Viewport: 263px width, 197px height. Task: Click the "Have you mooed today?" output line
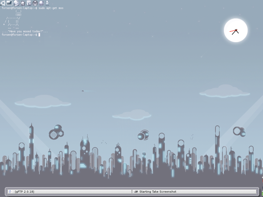pyautogui.click(x=25, y=31)
